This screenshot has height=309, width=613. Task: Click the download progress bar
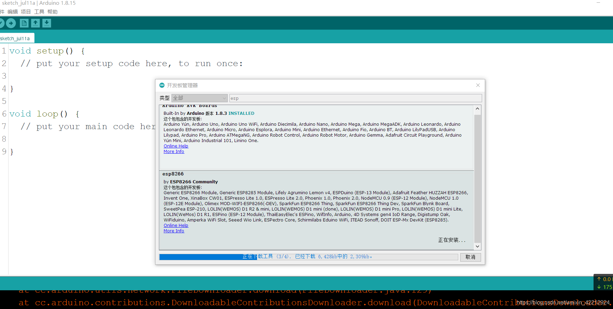(309, 257)
